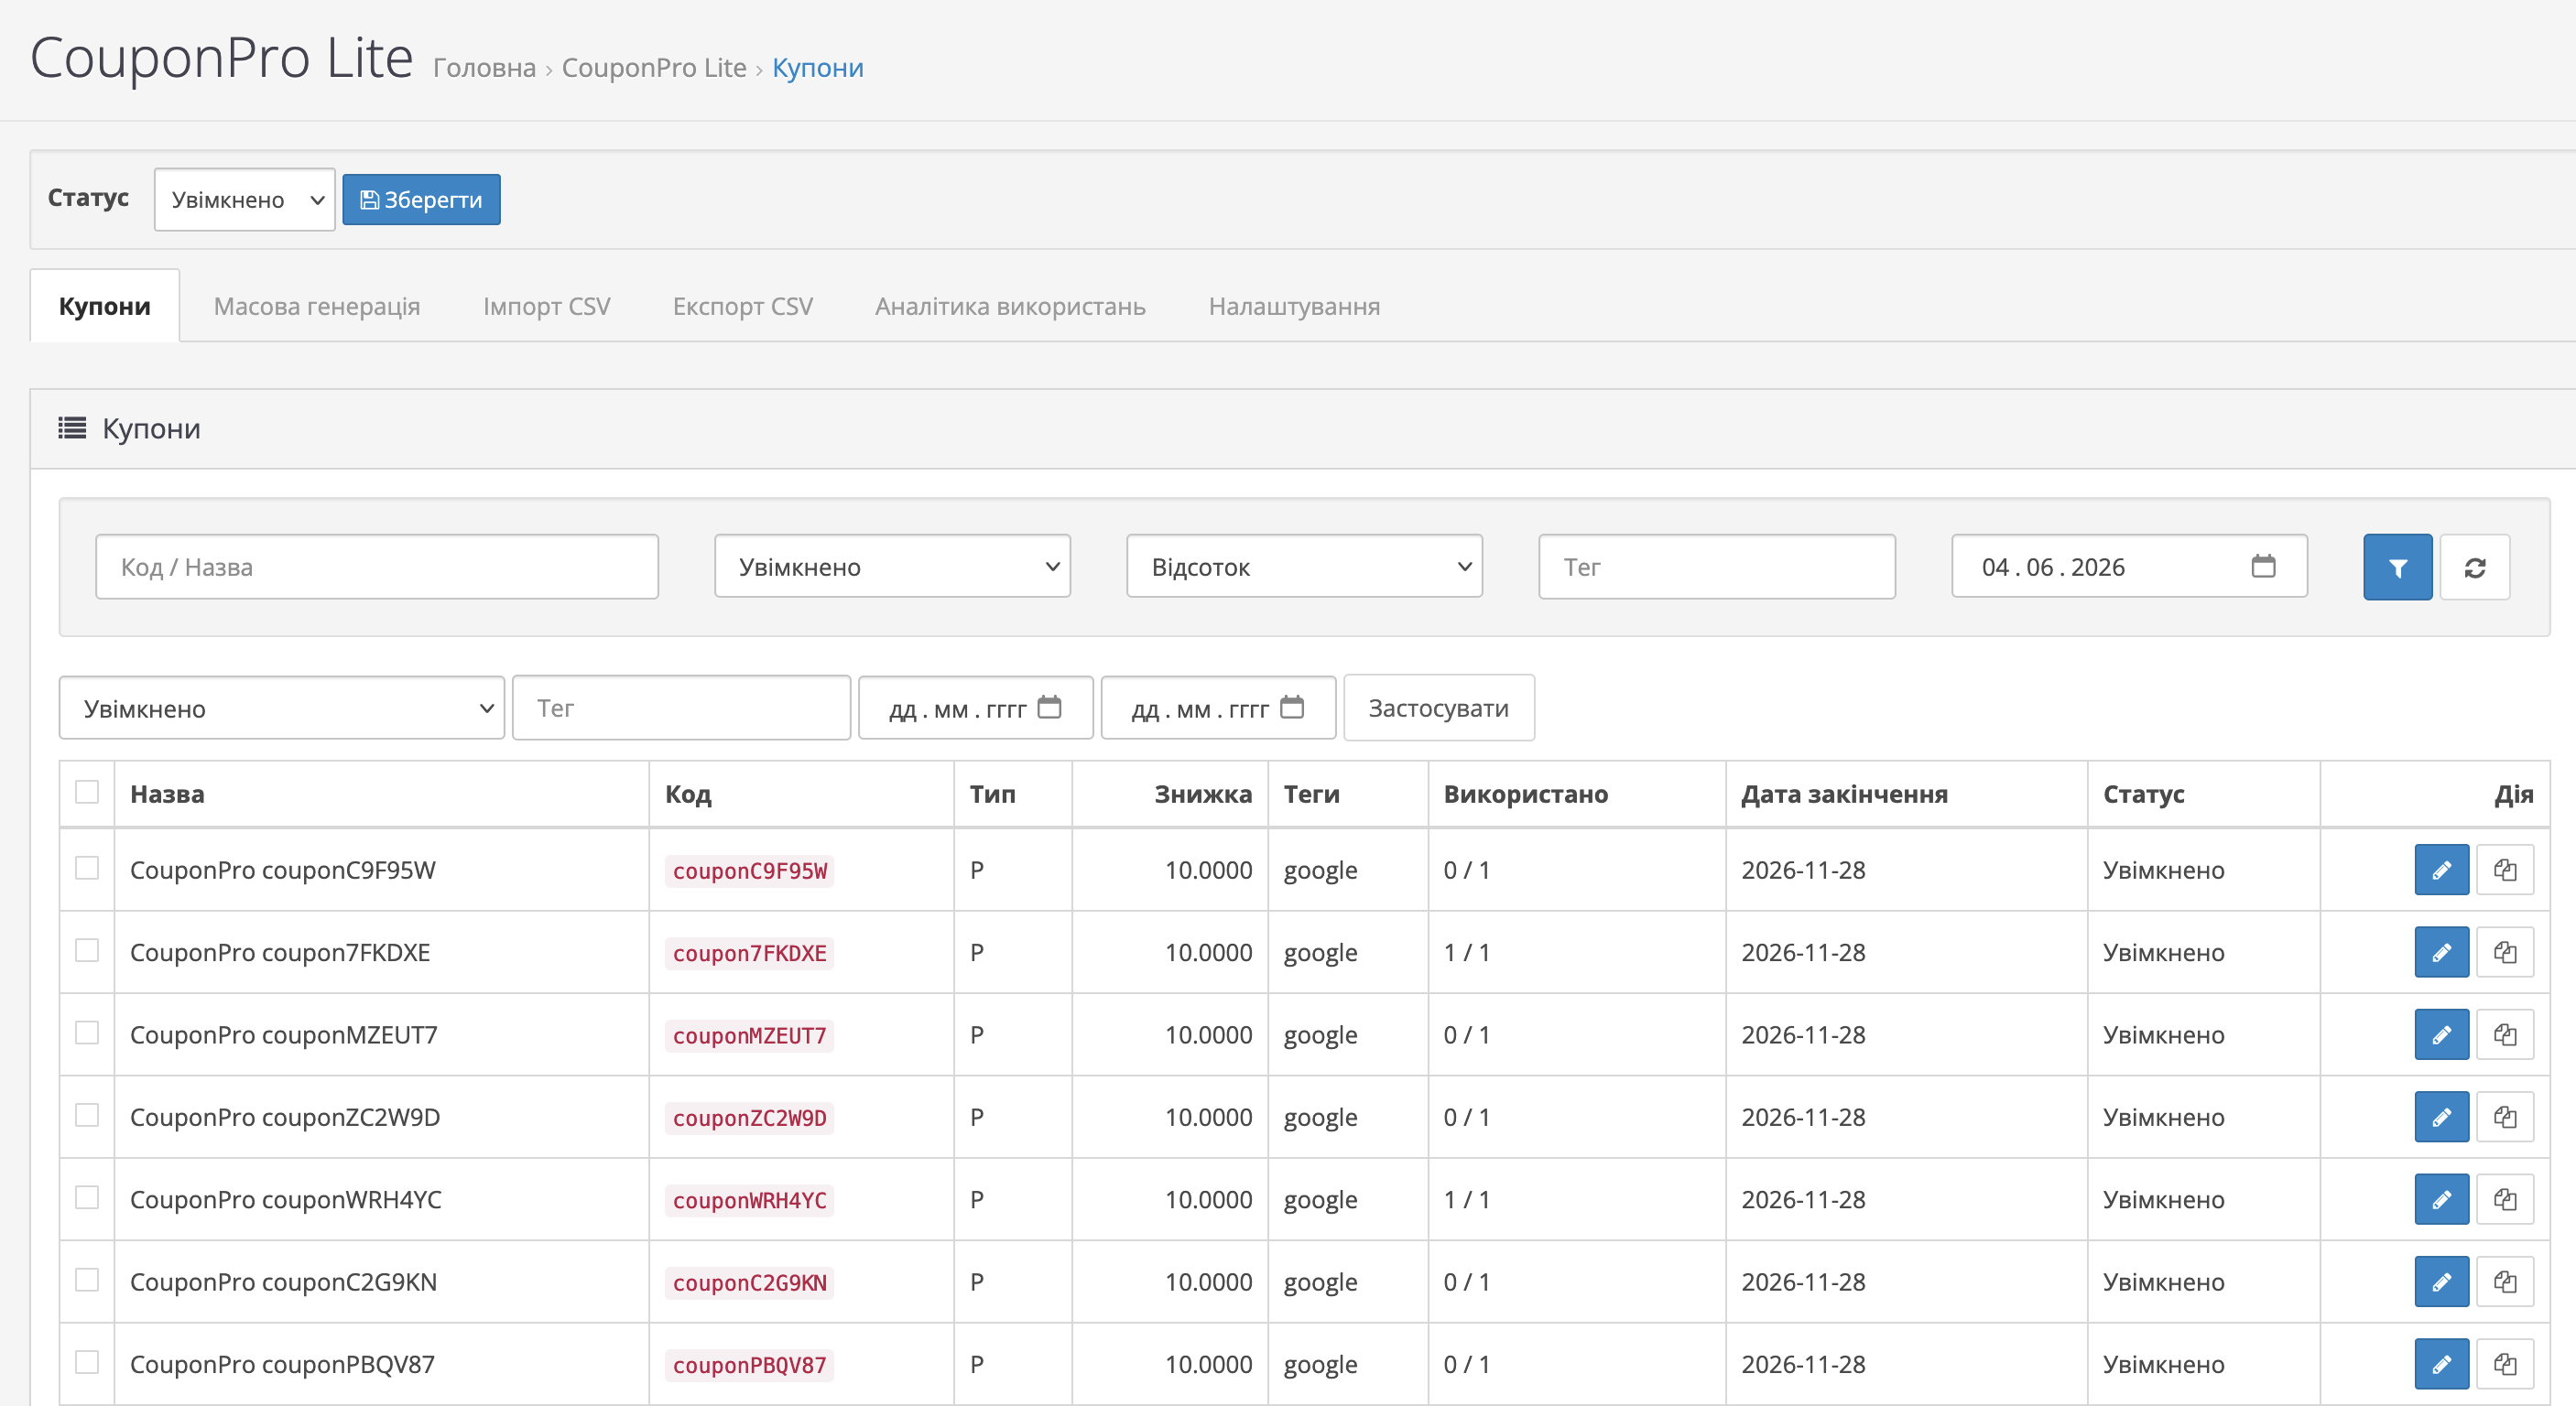Open the Відсоток discount type dropdown
The image size is (2576, 1406).
coord(1304,567)
